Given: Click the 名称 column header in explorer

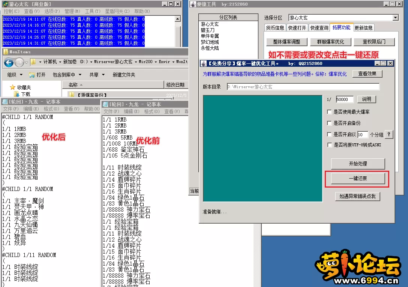Looking at the screenshot, I should (x=113, y=85).
